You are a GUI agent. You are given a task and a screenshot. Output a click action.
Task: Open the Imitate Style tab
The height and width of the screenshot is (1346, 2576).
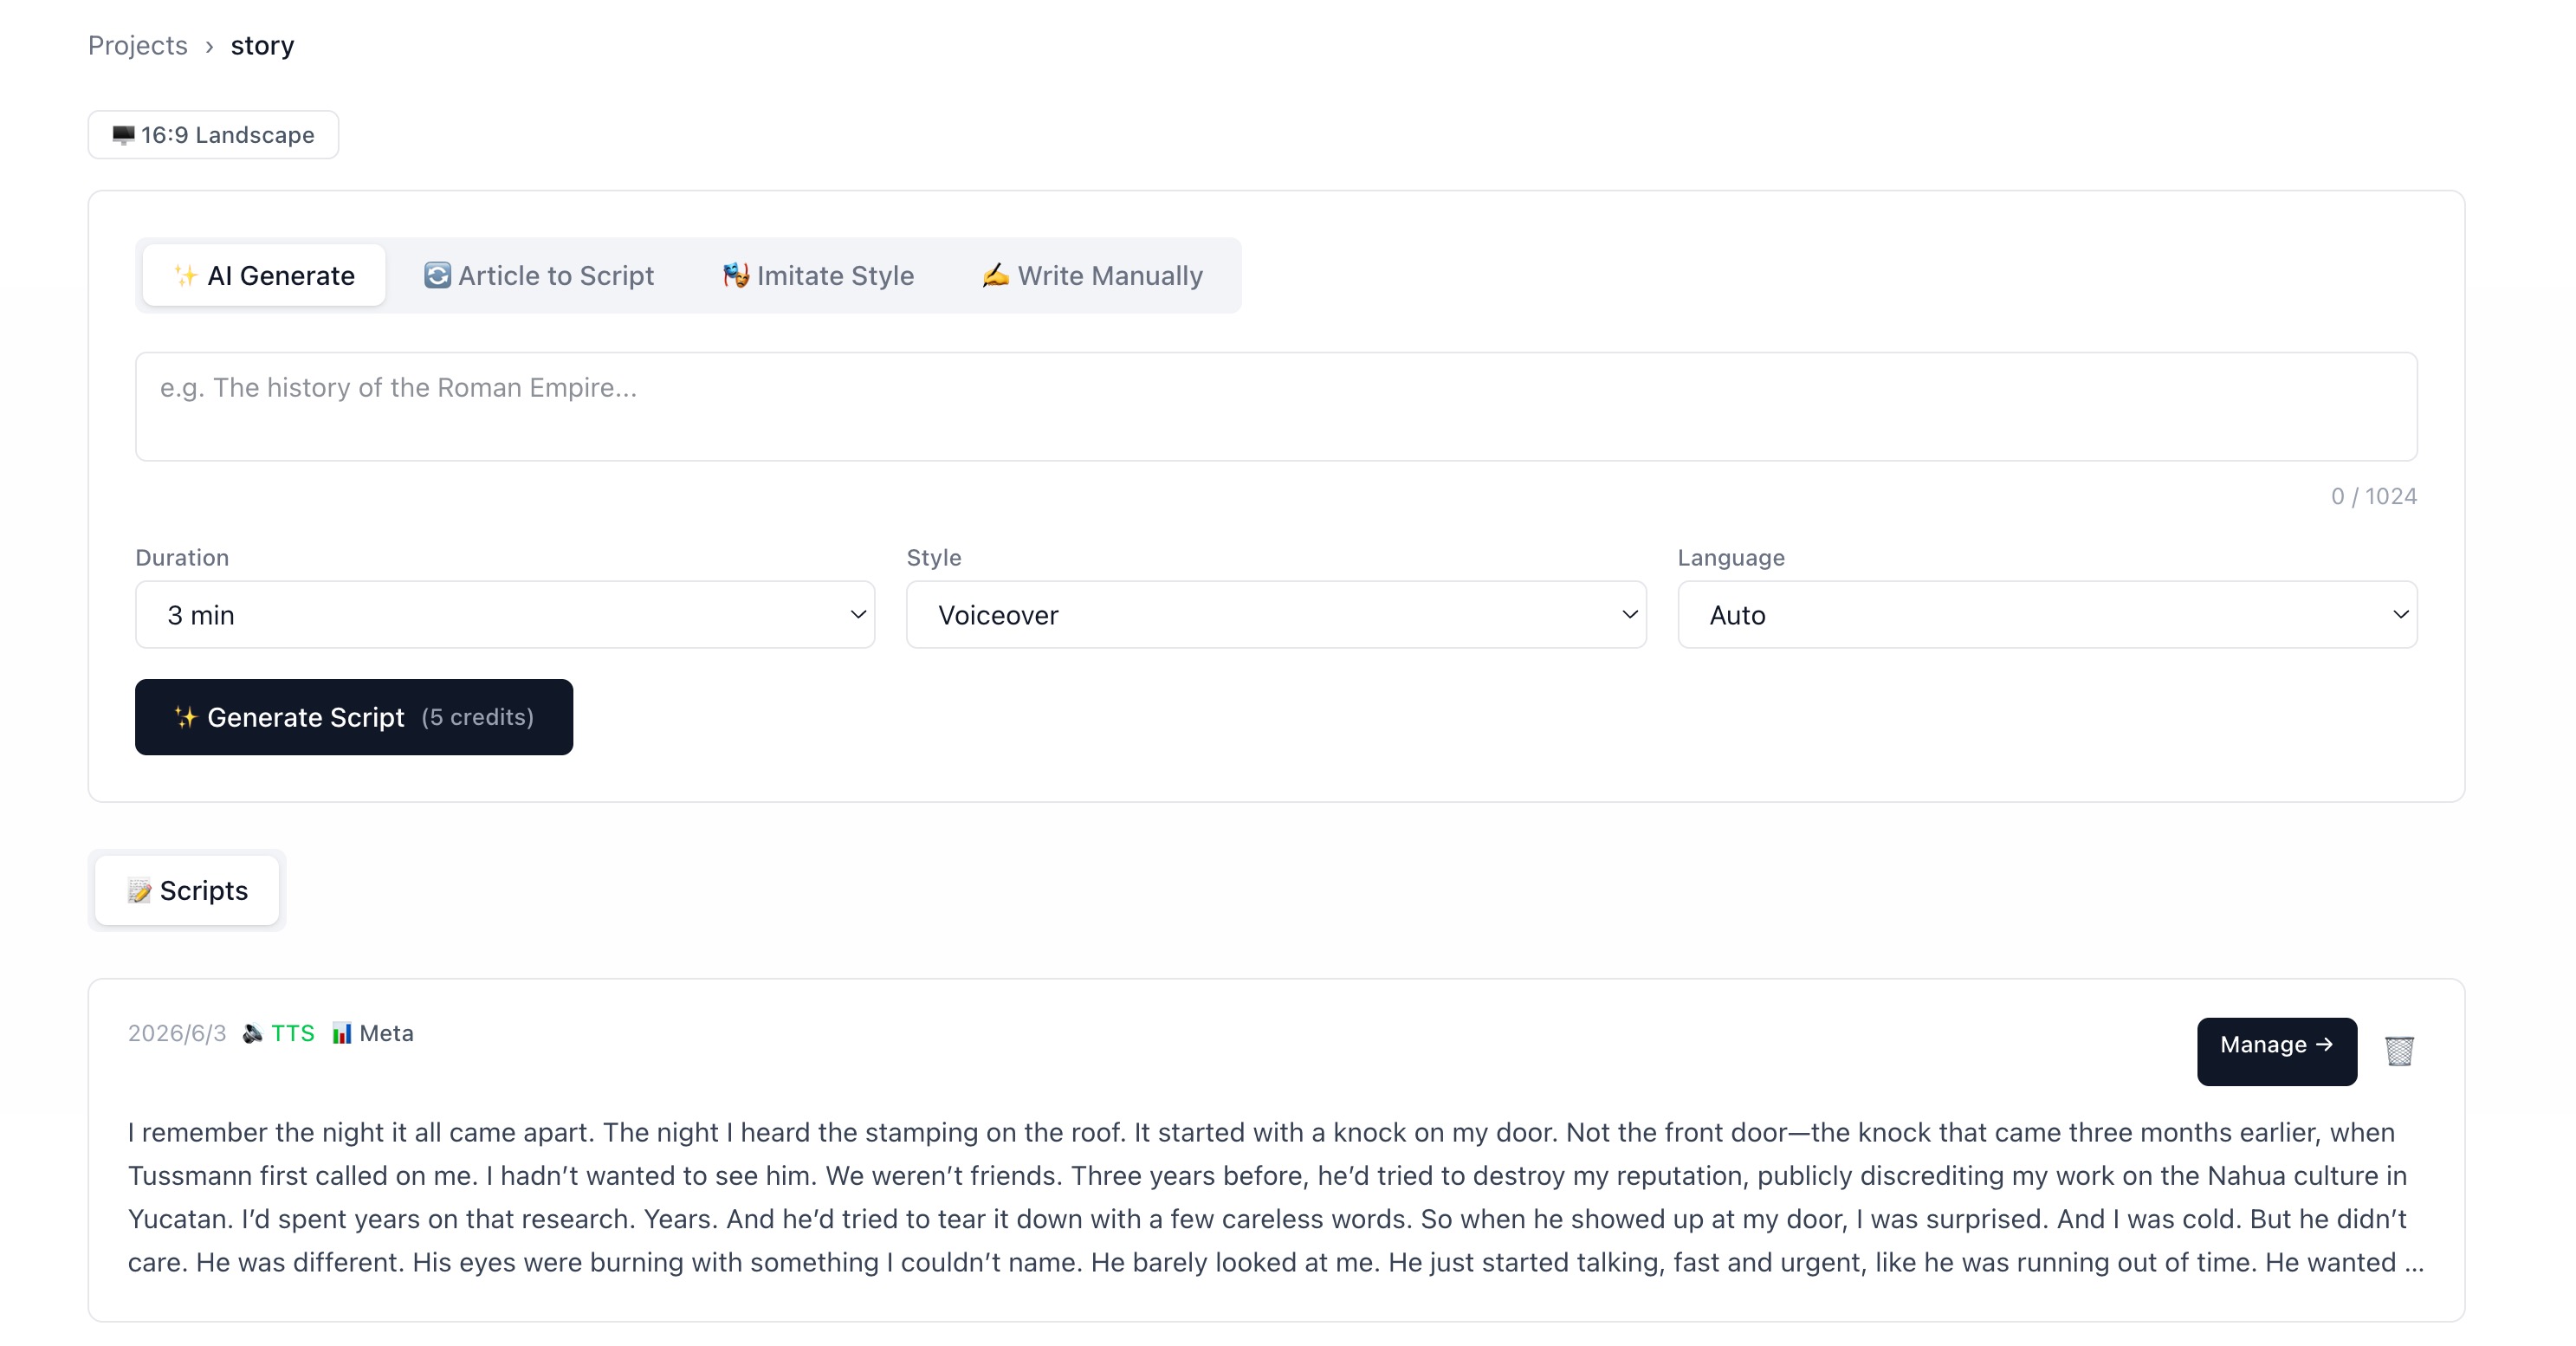pyautogui.click(x=818, y=275)
